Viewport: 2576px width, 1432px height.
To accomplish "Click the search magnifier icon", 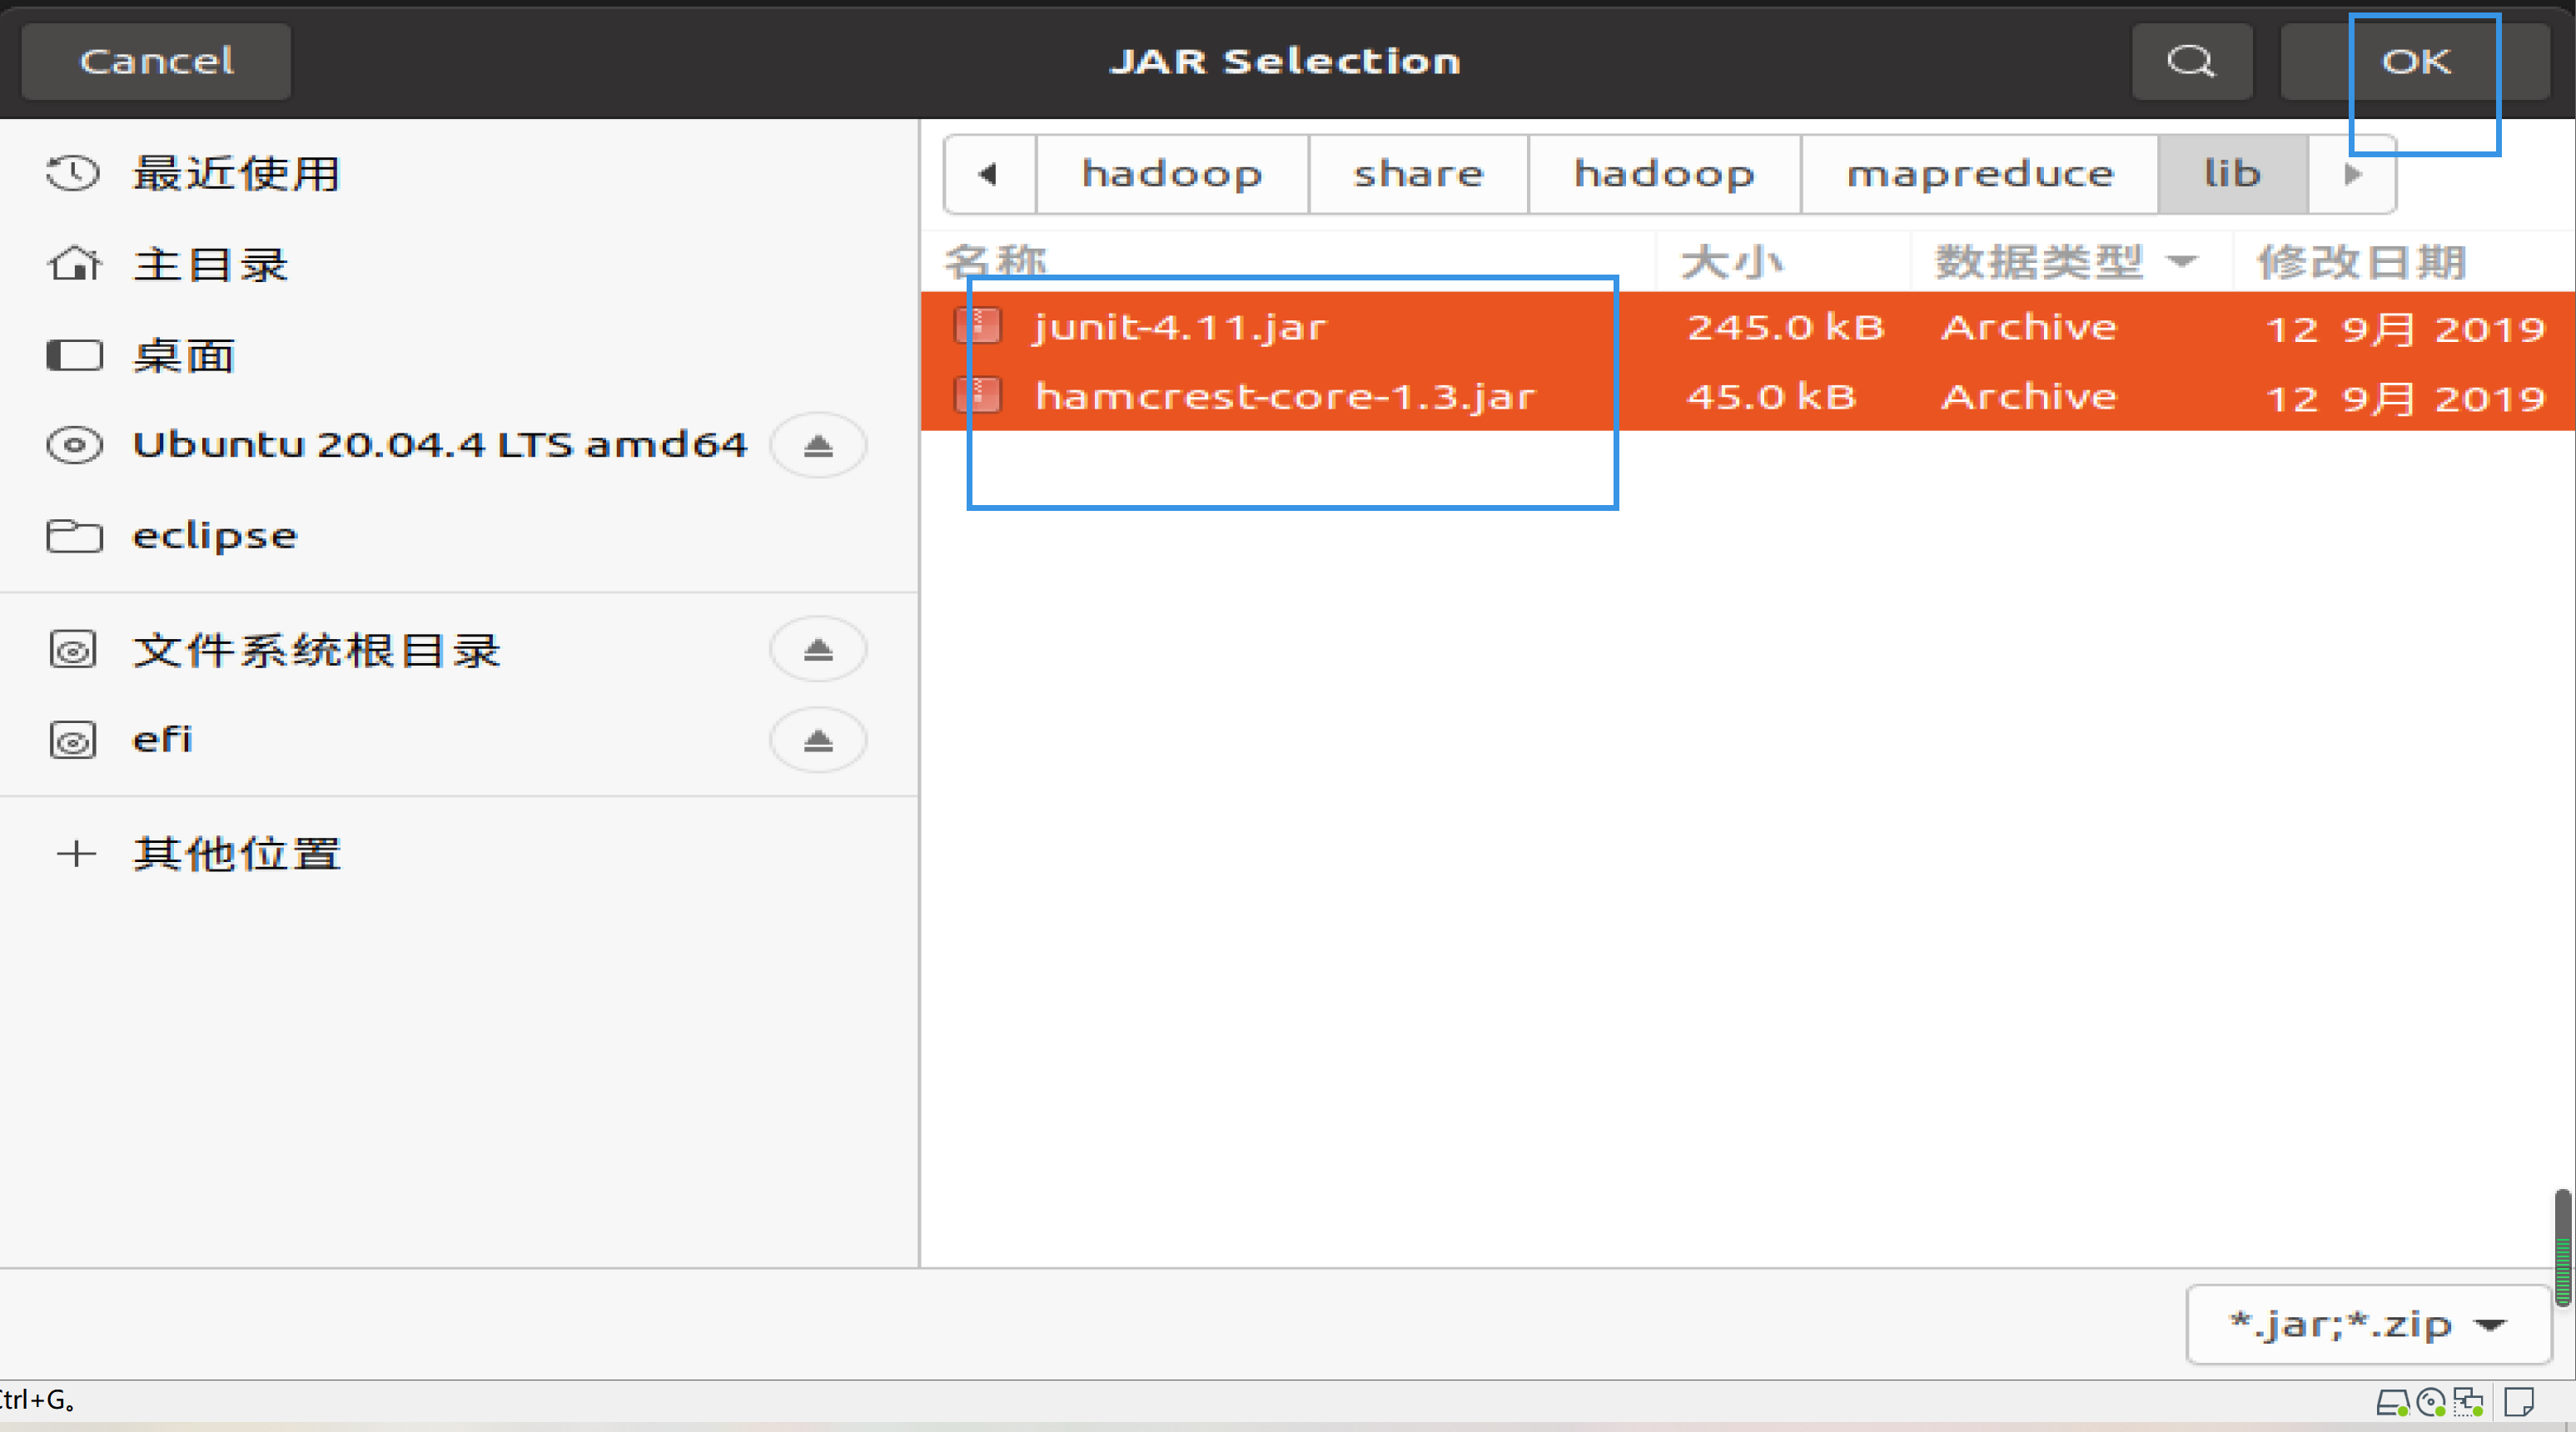I will click(2190, 61).
